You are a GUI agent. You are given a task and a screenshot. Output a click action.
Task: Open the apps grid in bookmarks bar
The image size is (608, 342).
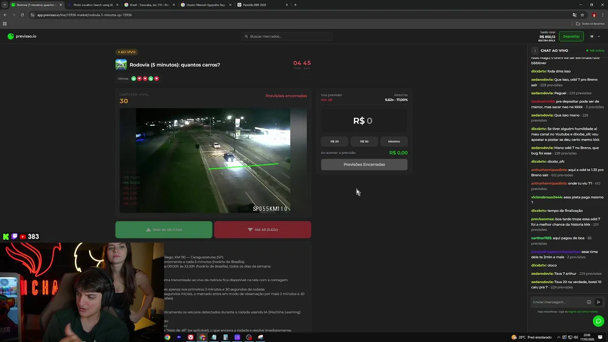[5, 24]
